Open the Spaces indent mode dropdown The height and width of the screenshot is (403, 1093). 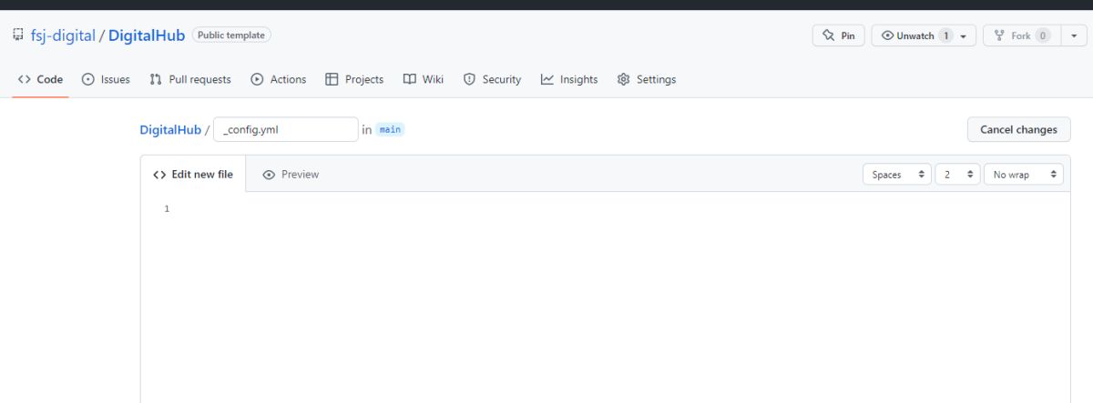(x=896, y=175)
